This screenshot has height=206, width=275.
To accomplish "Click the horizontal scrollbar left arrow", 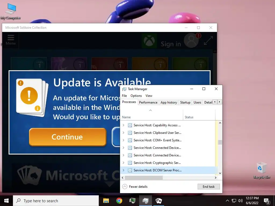I will (122, 178).
